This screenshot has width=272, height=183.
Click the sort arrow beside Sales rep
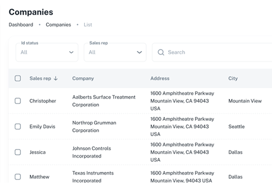56,78
